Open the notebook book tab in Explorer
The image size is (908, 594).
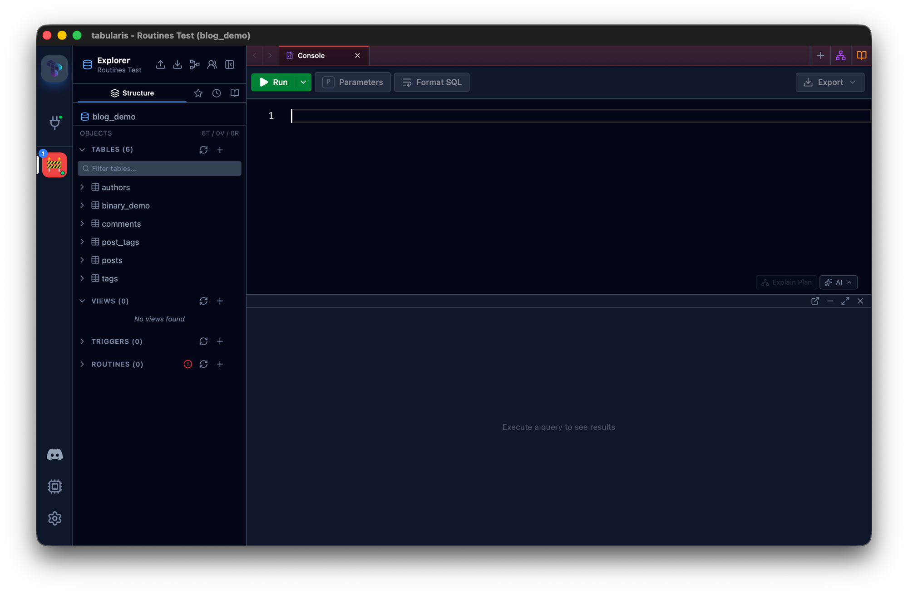235,93
